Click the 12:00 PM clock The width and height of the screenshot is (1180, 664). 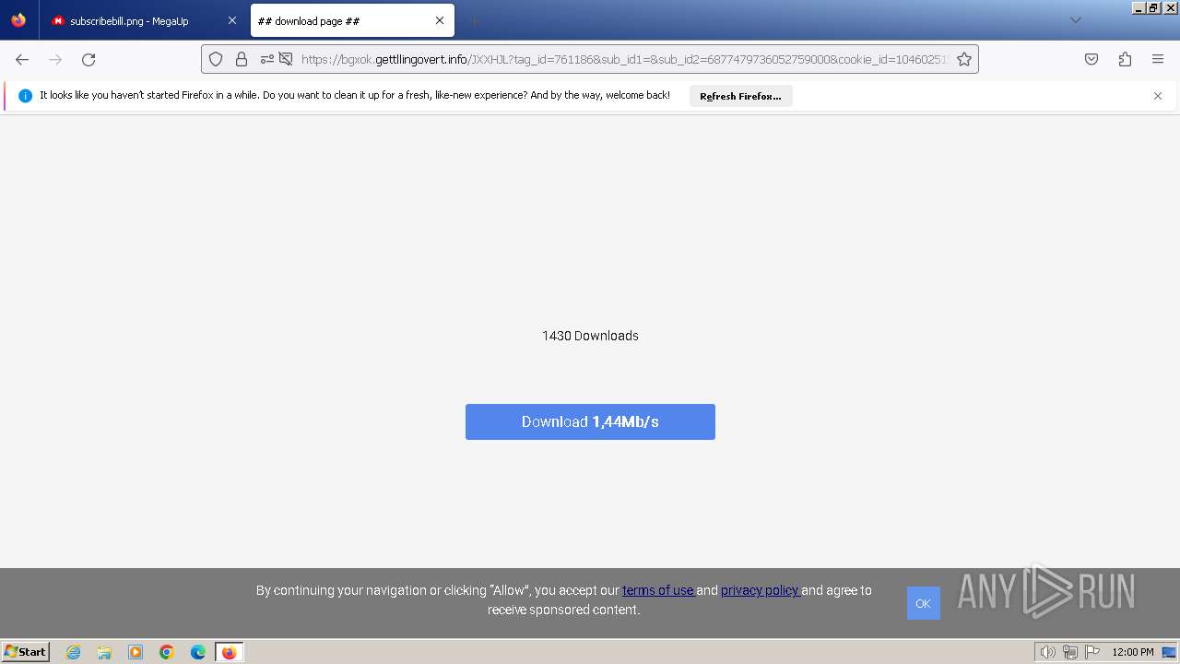pyautogui.click(x=1132, y=652)
